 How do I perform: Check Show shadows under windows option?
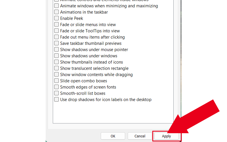[56, 56]
